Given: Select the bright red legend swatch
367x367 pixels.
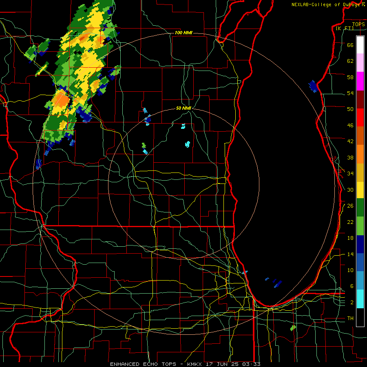Looking at the screenshot, I should (x=360, y=117).
